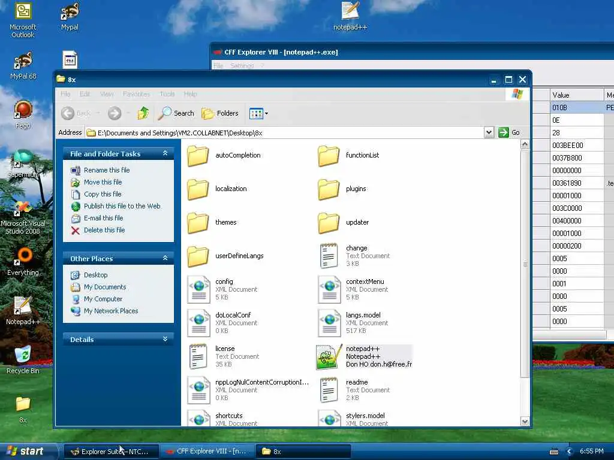Select the updater folder
Image resolution: width=614 pixels, height=460 pixels.
(x=343, y=223)
